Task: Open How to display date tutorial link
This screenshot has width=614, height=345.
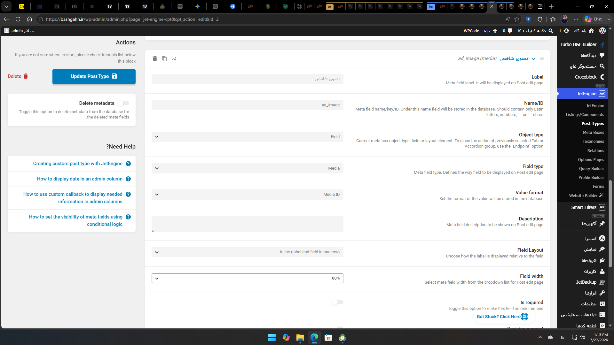Action: click(x=80, y=179)
